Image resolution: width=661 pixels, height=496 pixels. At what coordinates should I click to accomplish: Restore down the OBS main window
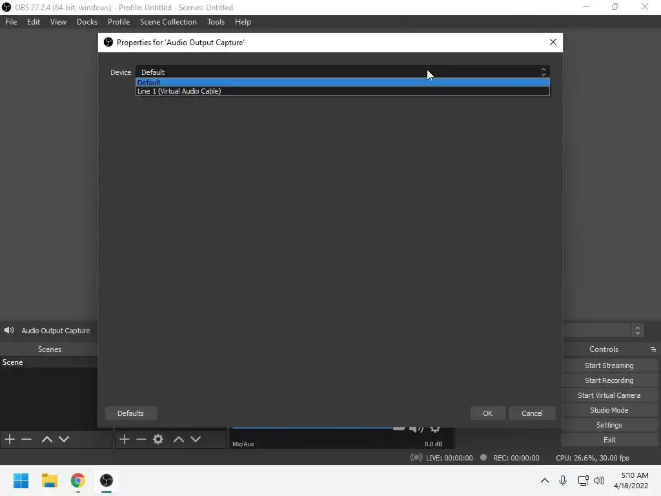[x=615, y=6]
